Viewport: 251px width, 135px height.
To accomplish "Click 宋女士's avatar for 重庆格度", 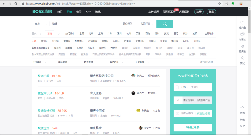I will (x=141, y=128).
